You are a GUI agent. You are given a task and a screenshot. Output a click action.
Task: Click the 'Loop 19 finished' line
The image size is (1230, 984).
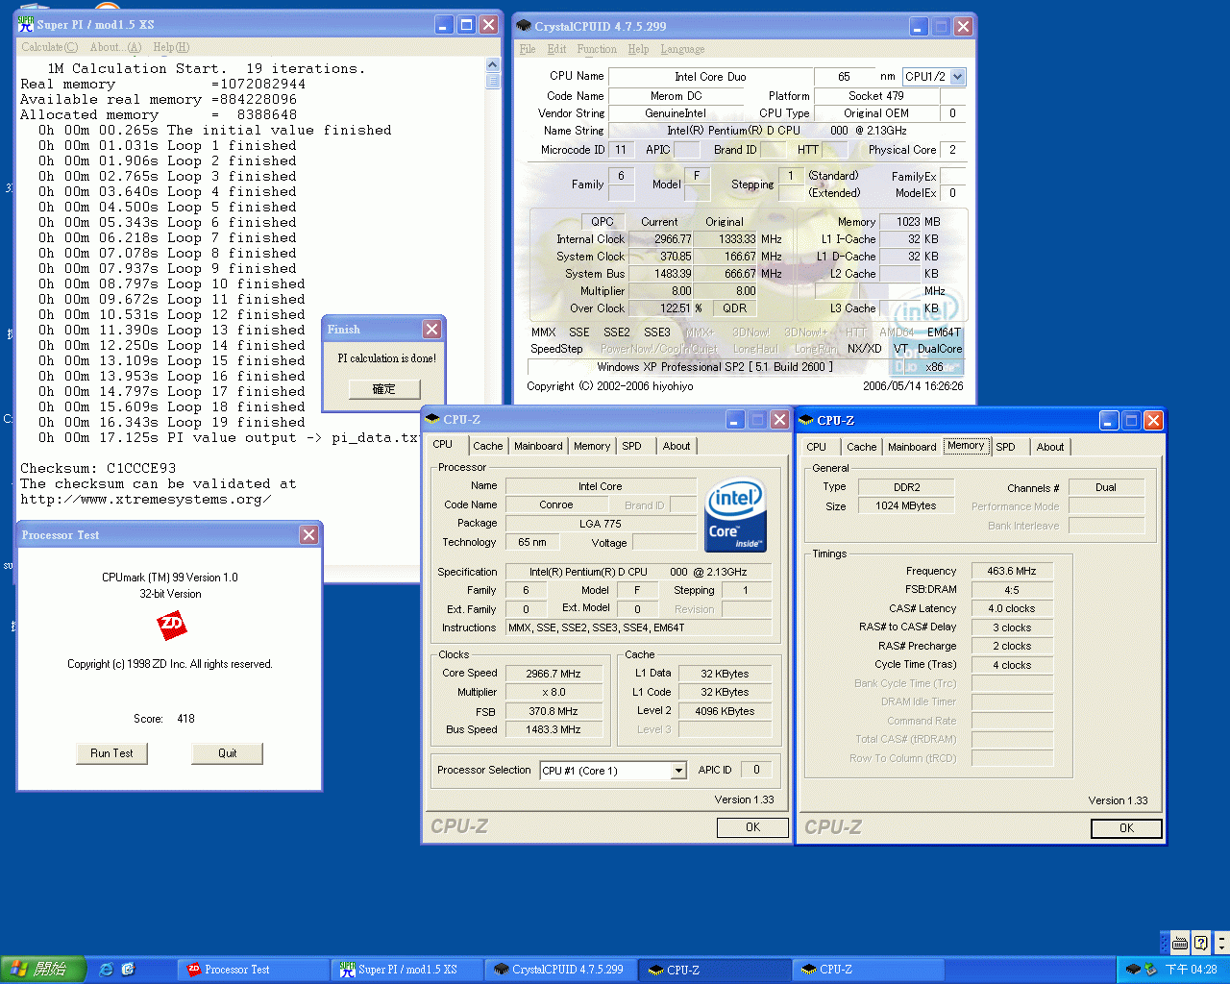(x=172, y=423)
